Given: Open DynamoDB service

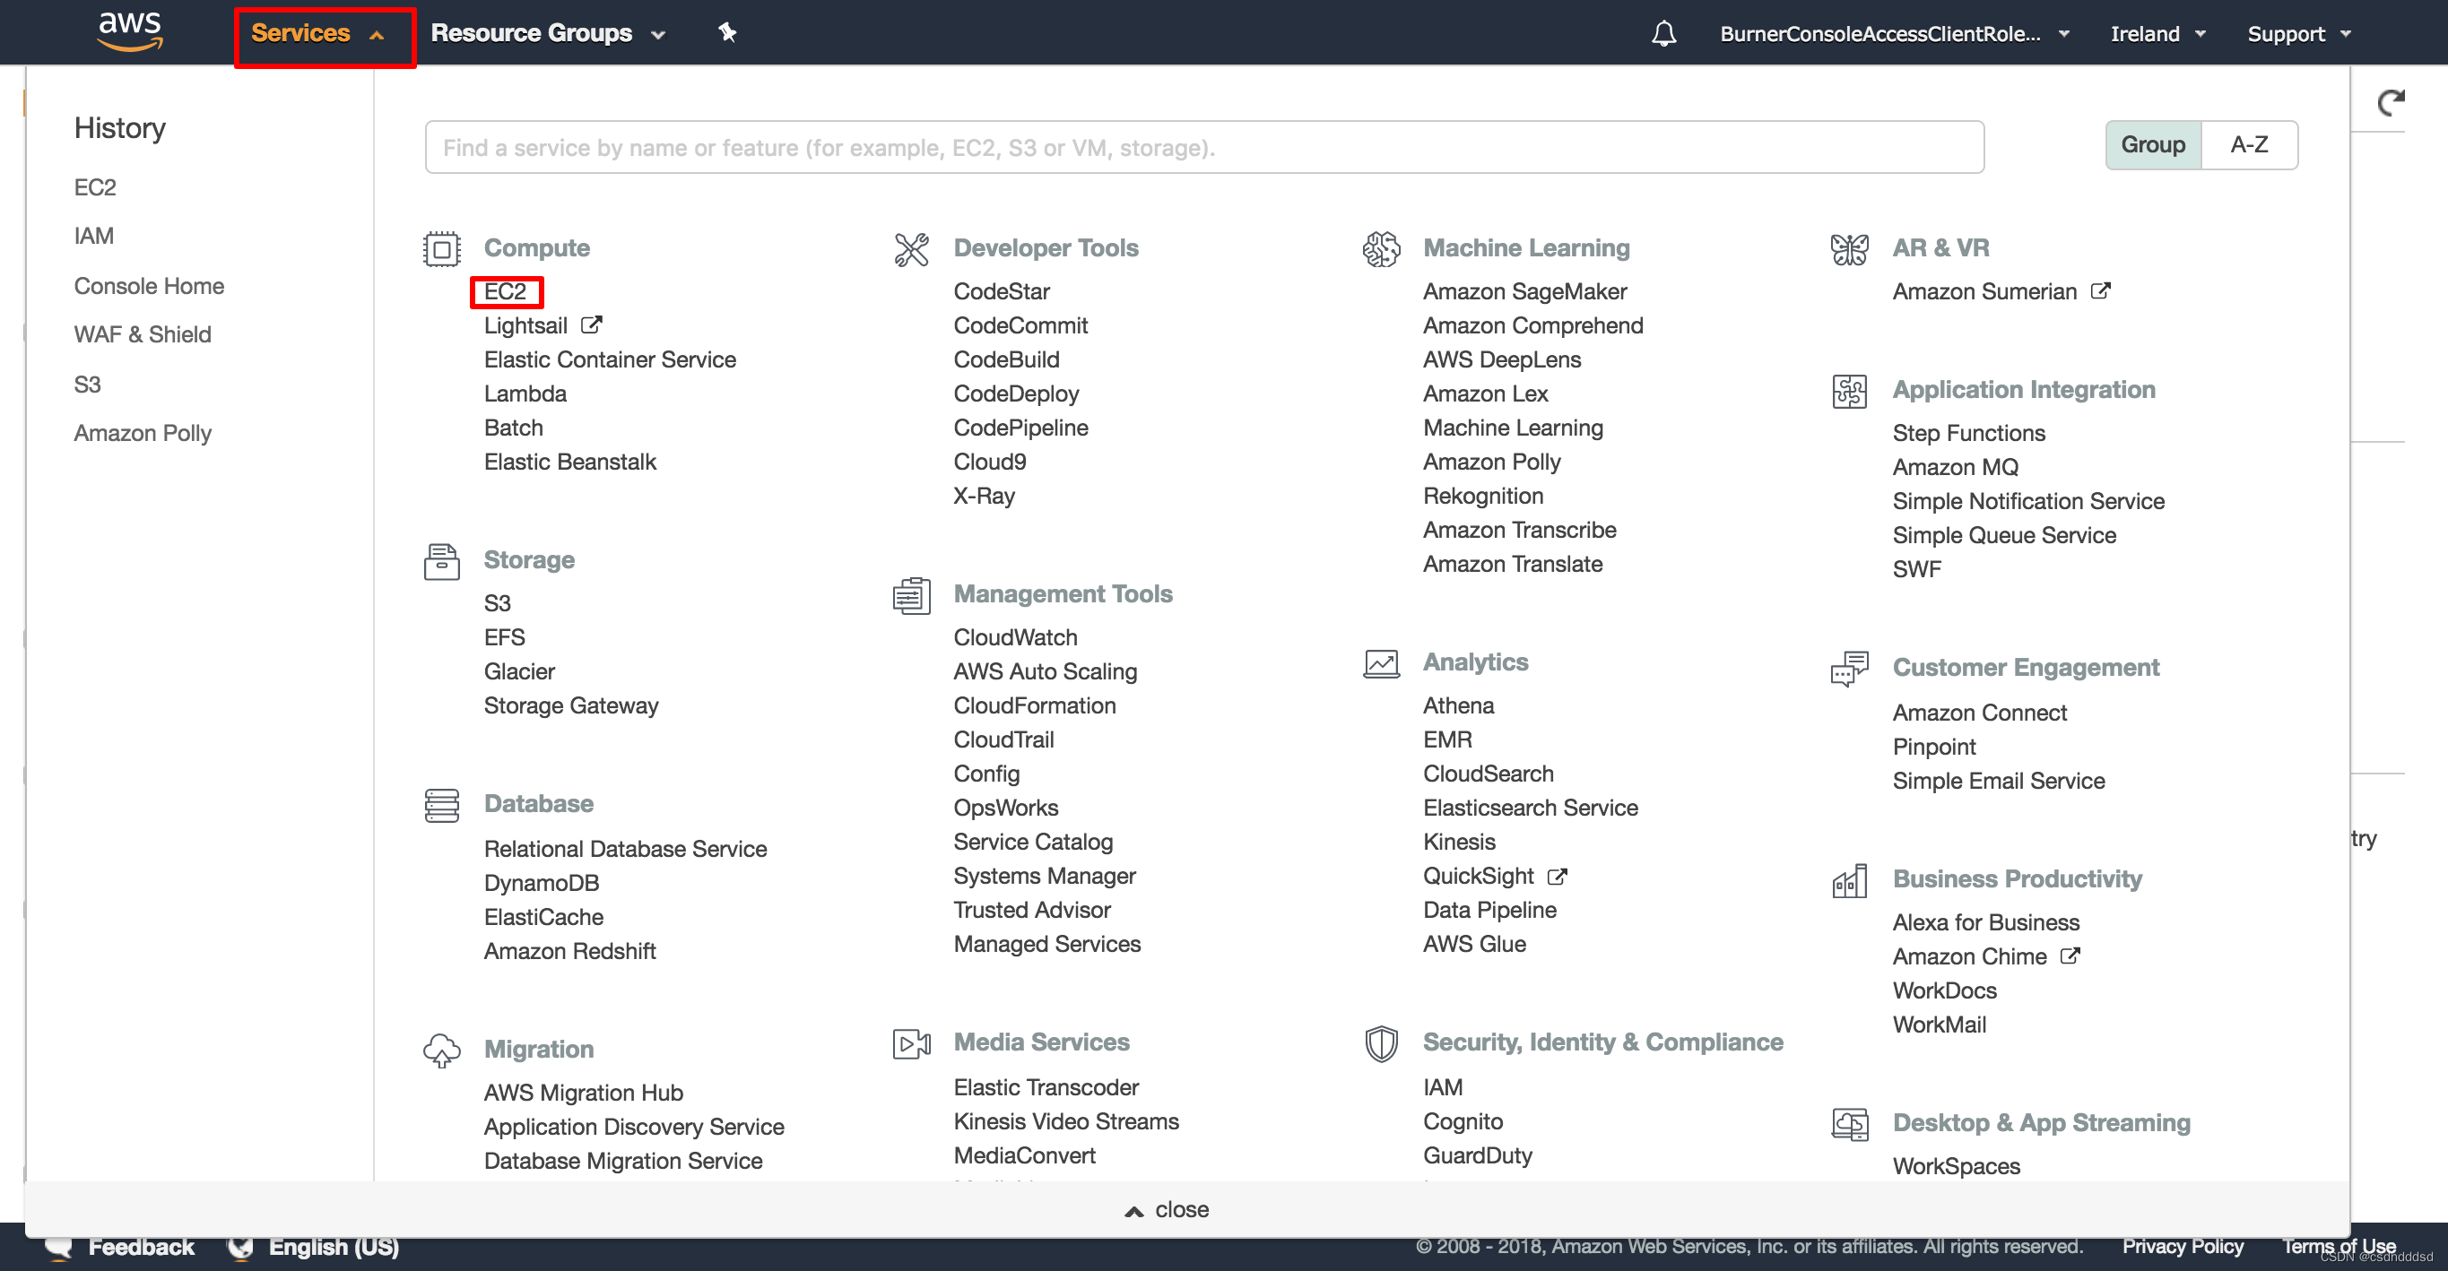Looking at the screenshot, I should [542, 883].
